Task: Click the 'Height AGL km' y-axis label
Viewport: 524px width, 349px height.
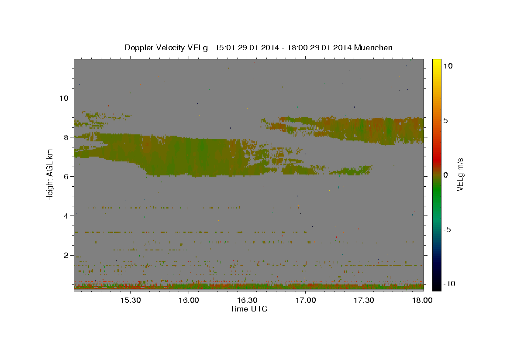Action: click(x=50, y=174)
